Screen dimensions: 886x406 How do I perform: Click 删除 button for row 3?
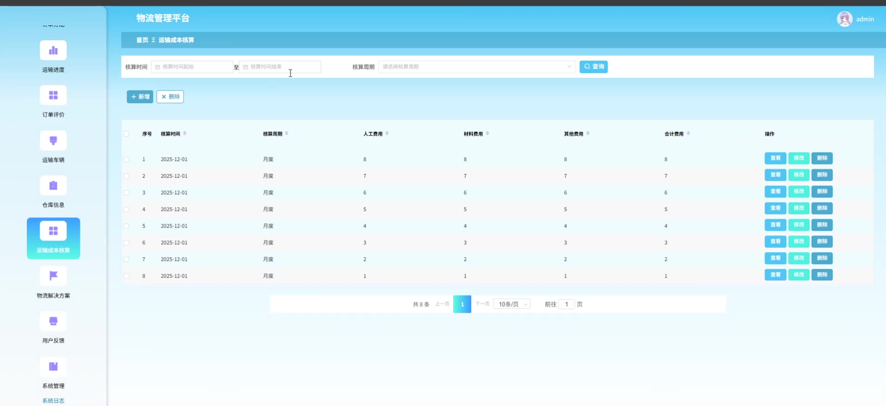click(x=822, y=191)
